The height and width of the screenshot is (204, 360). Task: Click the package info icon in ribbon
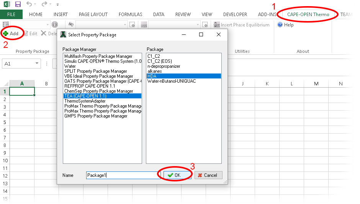(x=55, y=24)
